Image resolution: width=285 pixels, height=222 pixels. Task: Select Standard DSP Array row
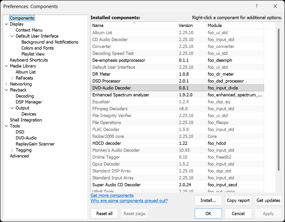[x=177, y=171]
